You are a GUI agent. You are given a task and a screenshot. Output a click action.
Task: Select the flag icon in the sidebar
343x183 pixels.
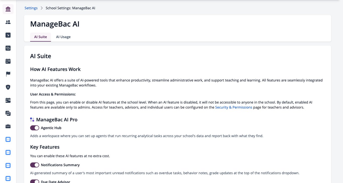[8, 74]
